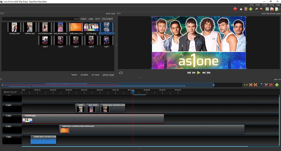Open Choose Profile filmstrip icon
281x151 pixels.
point(246,9)
